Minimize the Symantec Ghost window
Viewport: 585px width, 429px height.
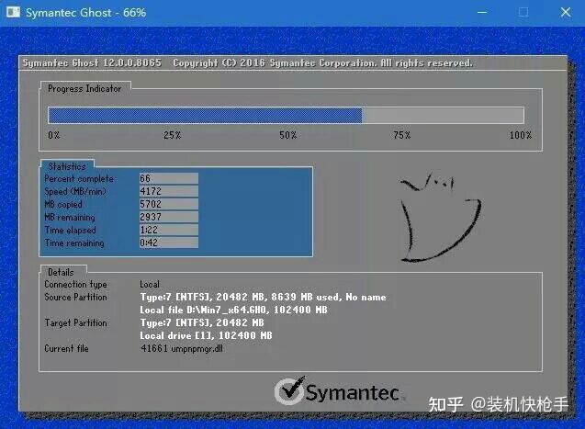[x=482, y=12]
